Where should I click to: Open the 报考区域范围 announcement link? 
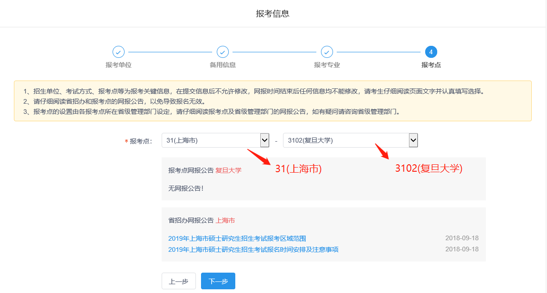point(237,238)
